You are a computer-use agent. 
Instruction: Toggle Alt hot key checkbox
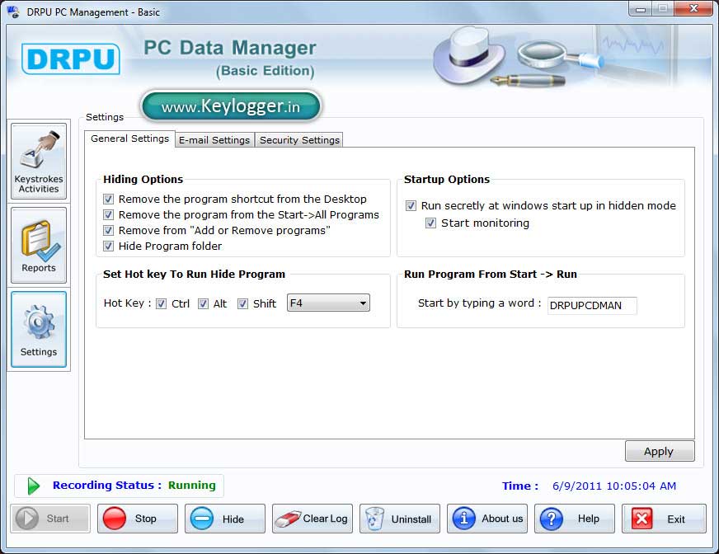pyautogui.click(x=203, y=303)
